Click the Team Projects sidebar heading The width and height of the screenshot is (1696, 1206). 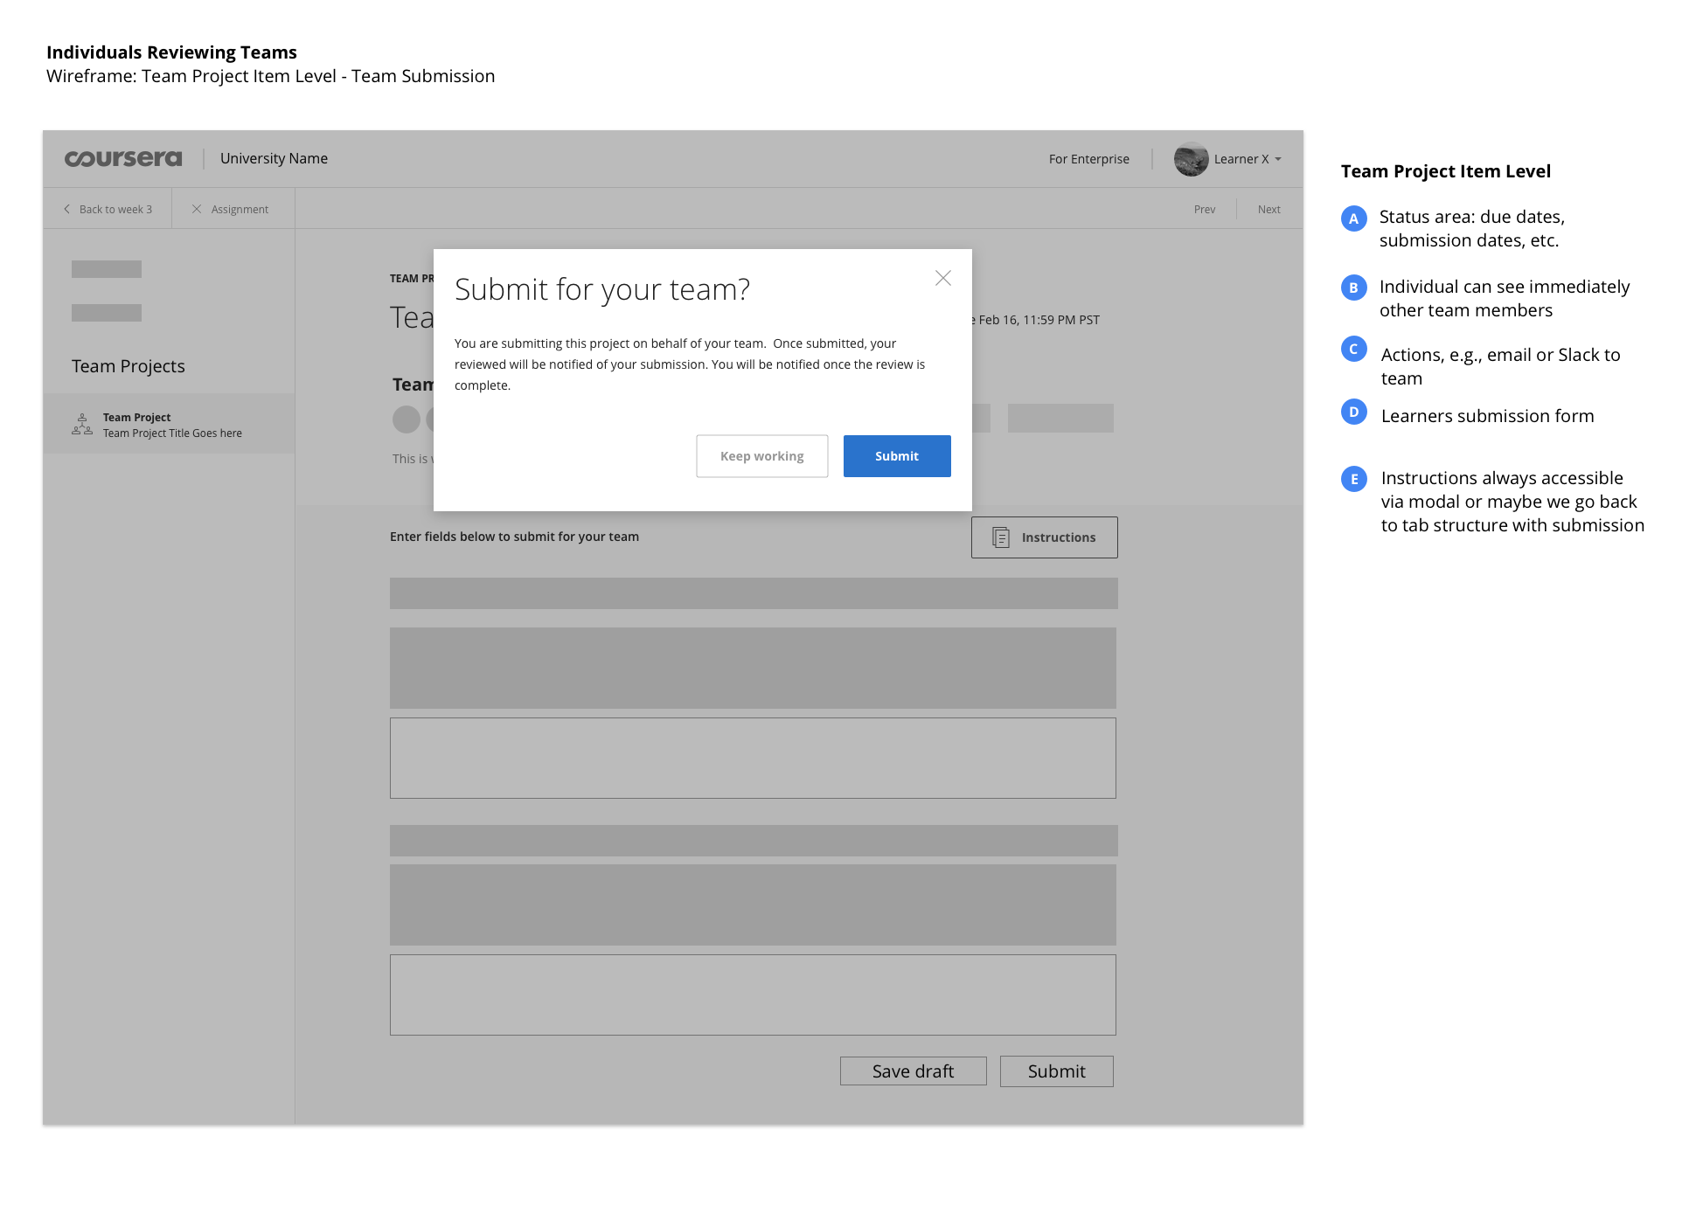[x=129, y=366]
